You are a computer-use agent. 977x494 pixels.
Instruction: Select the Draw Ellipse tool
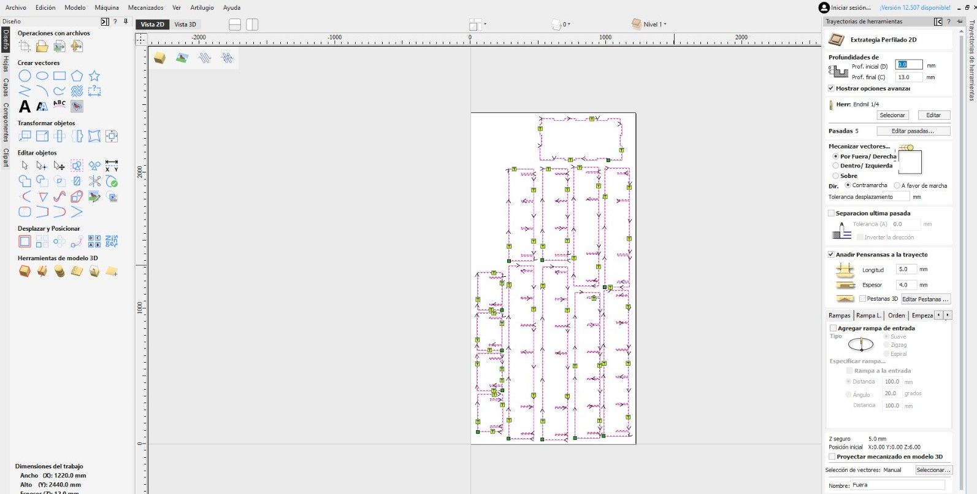42,76
